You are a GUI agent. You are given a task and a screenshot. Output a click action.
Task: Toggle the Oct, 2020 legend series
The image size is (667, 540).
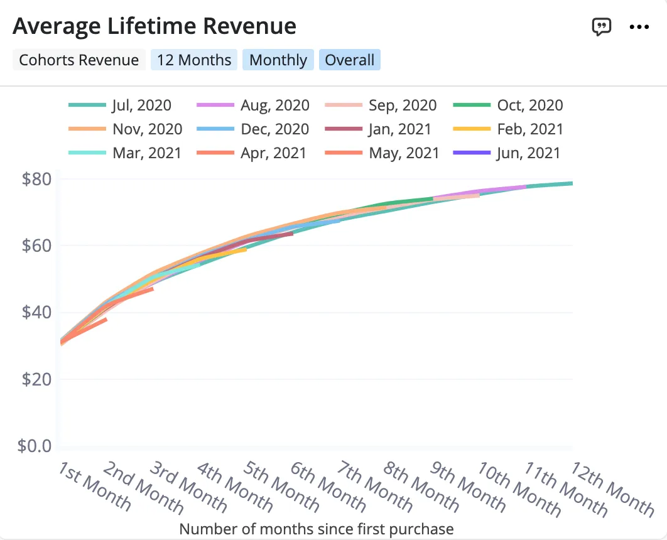[x=508, y=105]
